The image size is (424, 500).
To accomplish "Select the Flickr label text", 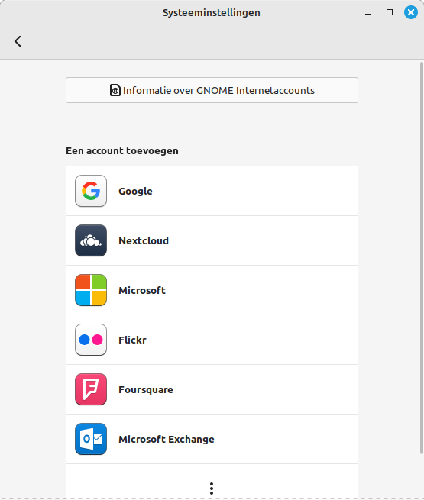I will tap(132, 340).
